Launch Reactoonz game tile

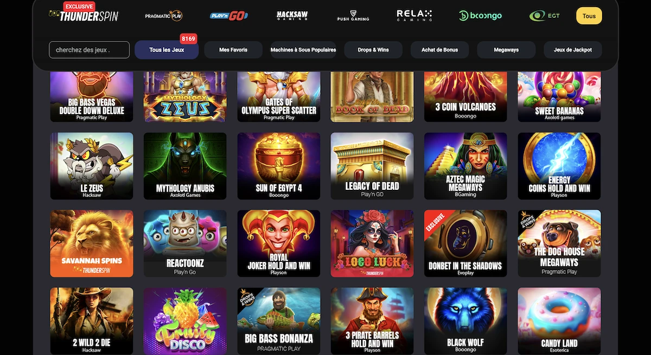click(x=185, y=244)
